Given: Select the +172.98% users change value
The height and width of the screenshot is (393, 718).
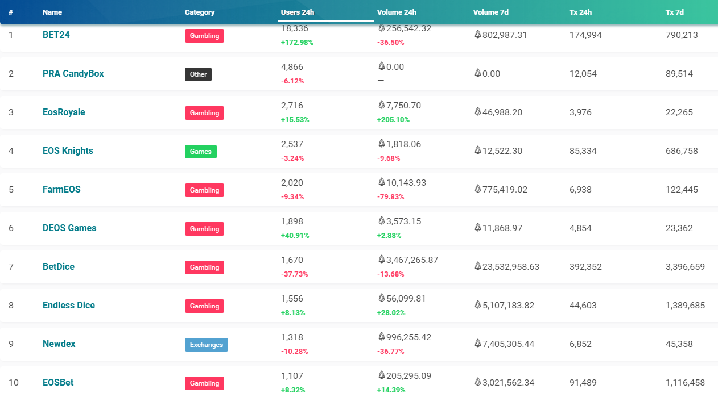Looking at the screenshot, I should click(x=297, y=43).
